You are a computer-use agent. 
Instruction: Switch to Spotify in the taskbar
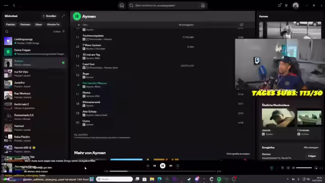[x=219, y=179]
